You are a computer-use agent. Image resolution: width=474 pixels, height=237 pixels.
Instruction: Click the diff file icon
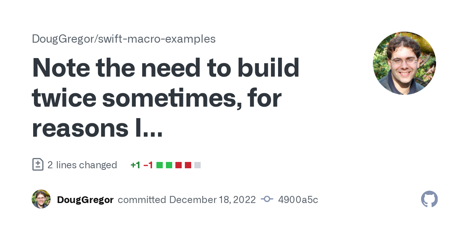pos(38,165)
